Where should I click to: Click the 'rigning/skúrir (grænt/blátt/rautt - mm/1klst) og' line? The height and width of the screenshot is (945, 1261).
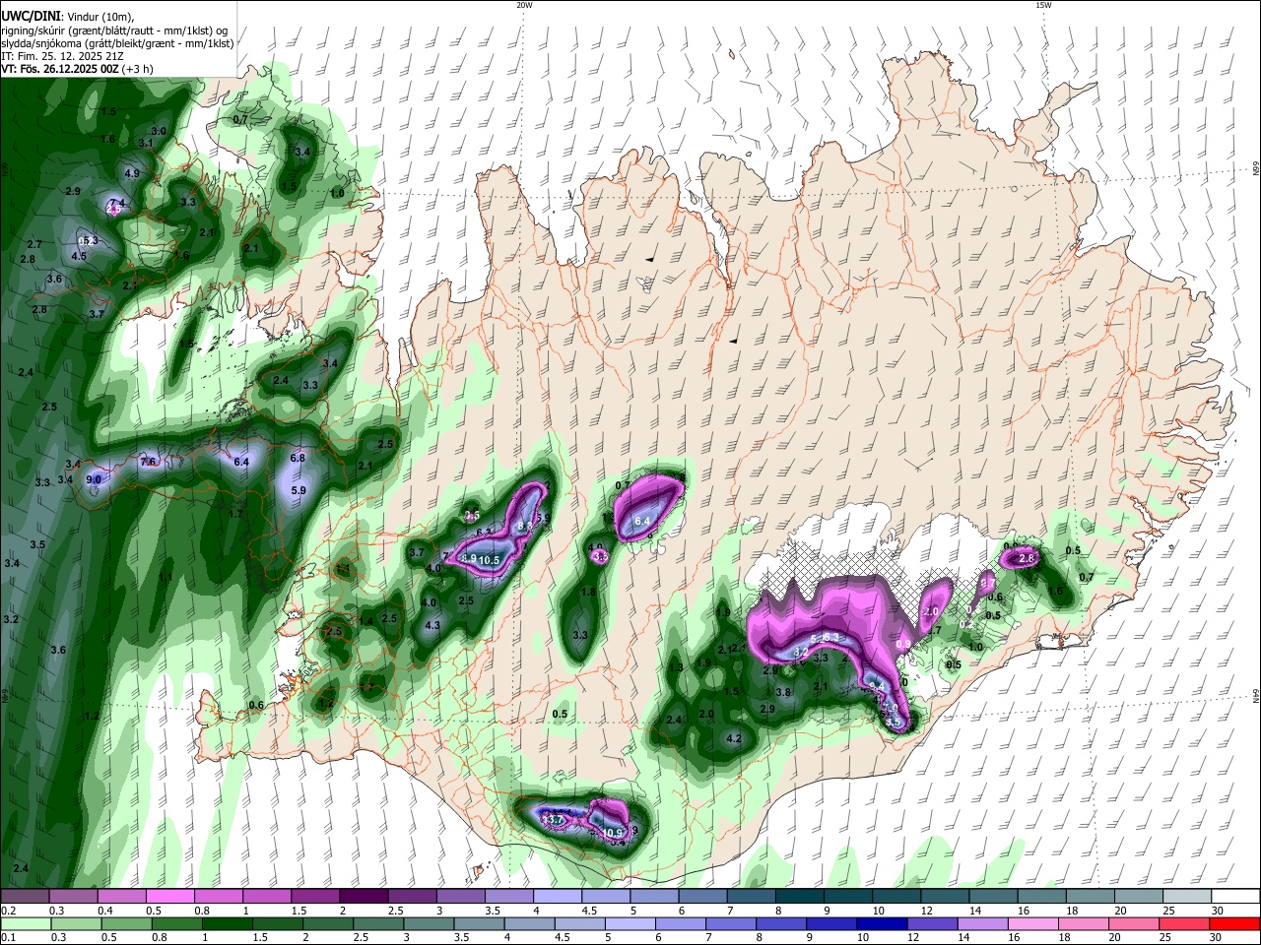[114, 30]
